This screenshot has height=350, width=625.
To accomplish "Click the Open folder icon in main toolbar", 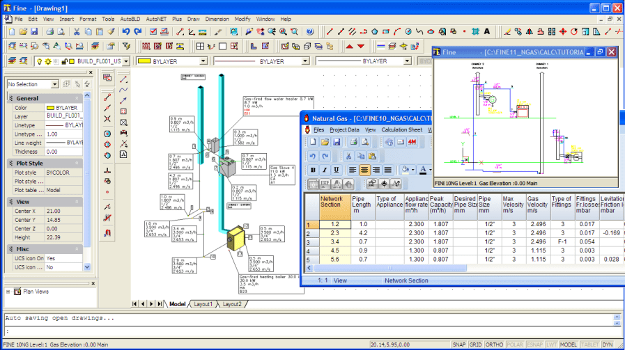I will point(23,32).
